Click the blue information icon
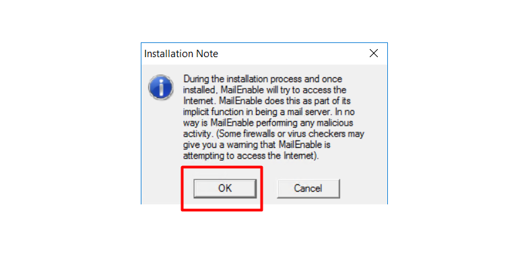Screen dimensions: 526x279 161,87
